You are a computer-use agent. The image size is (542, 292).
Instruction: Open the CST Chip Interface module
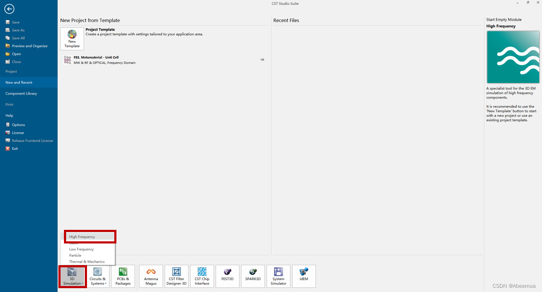[202, 276]
